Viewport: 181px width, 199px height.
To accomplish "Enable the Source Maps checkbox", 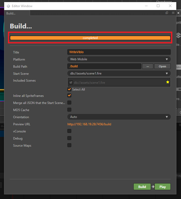I will tap(69, 145).
